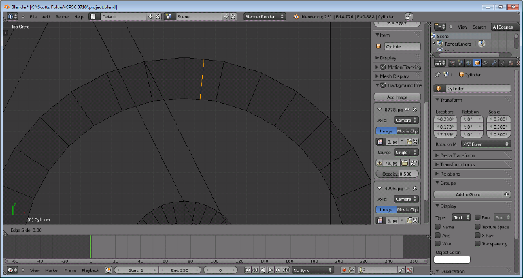The height and width of the screenshot is (278, 523).
Task: Toggle the properties pin icon
Action: 437,75
